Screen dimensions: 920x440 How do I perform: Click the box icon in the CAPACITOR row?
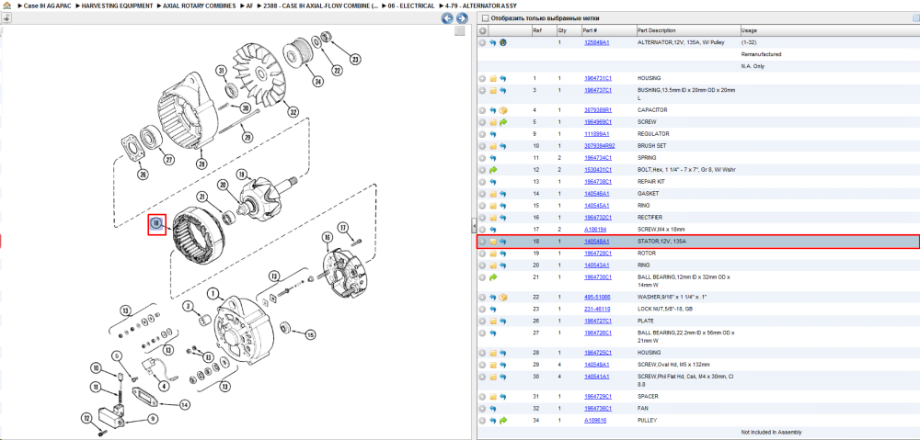(x=503, y=110)
